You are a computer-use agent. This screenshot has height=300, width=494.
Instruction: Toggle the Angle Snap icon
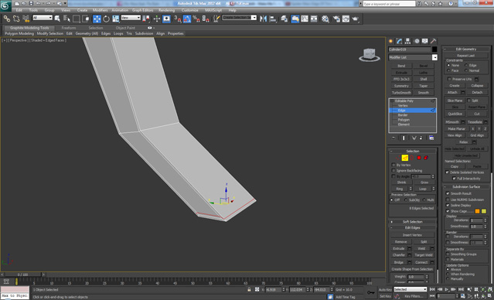point(187,19)
